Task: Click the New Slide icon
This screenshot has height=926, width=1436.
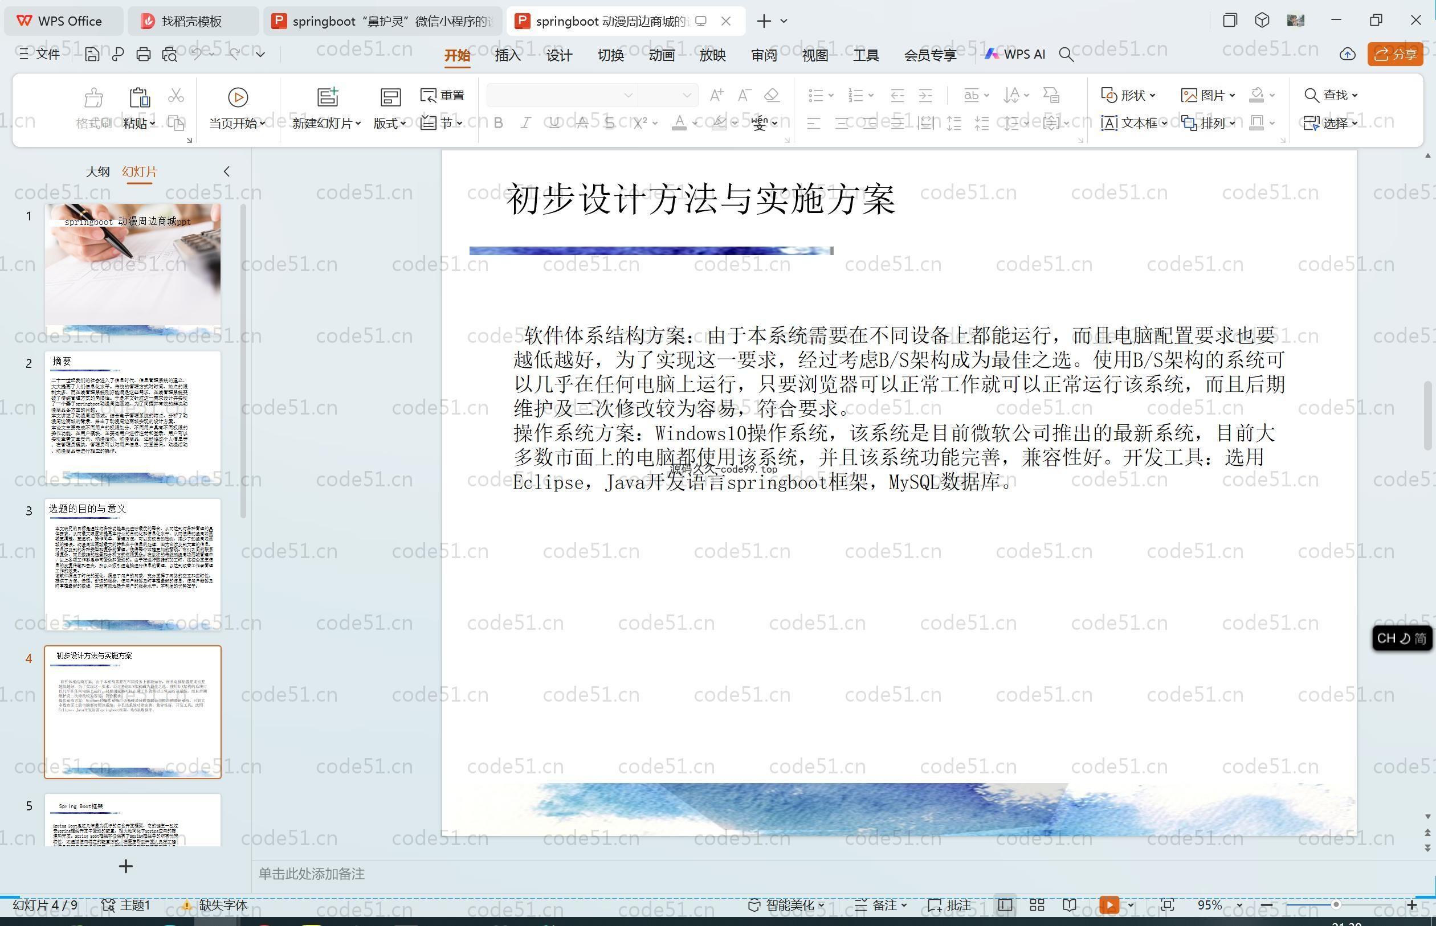Action: point(328,97)
